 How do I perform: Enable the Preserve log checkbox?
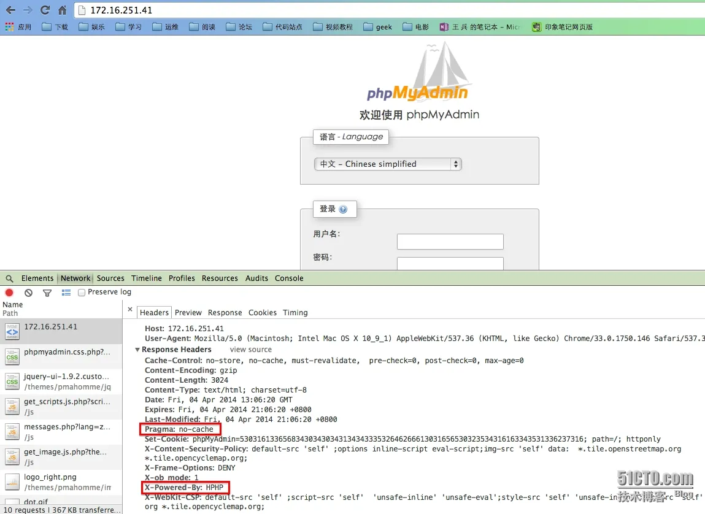[82, 293]
